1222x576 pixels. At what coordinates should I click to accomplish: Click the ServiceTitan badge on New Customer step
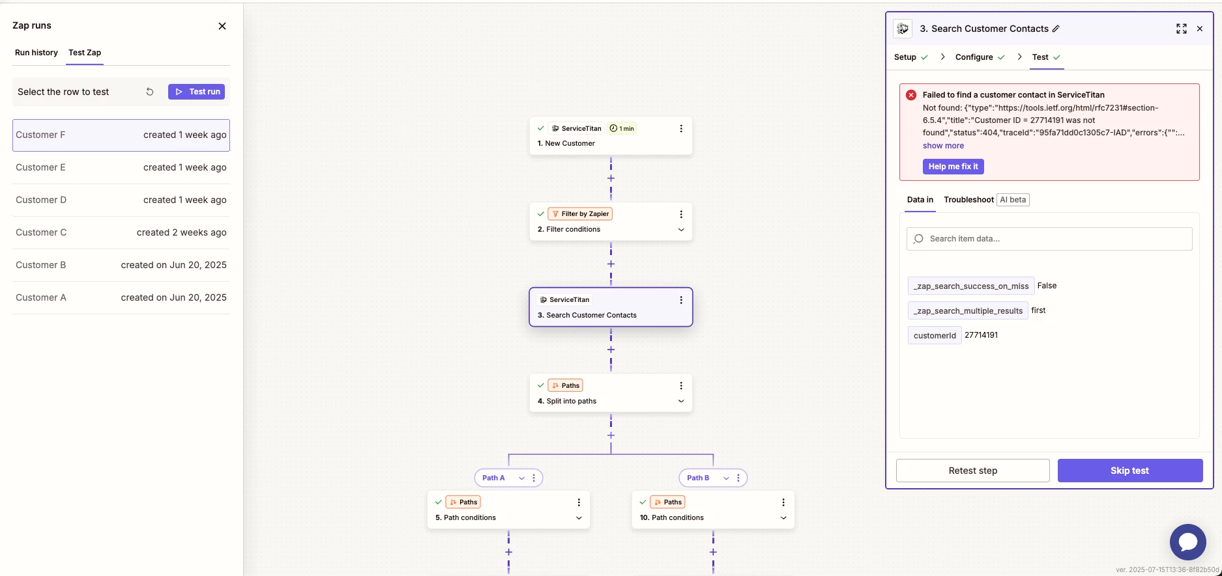(577, 129)
